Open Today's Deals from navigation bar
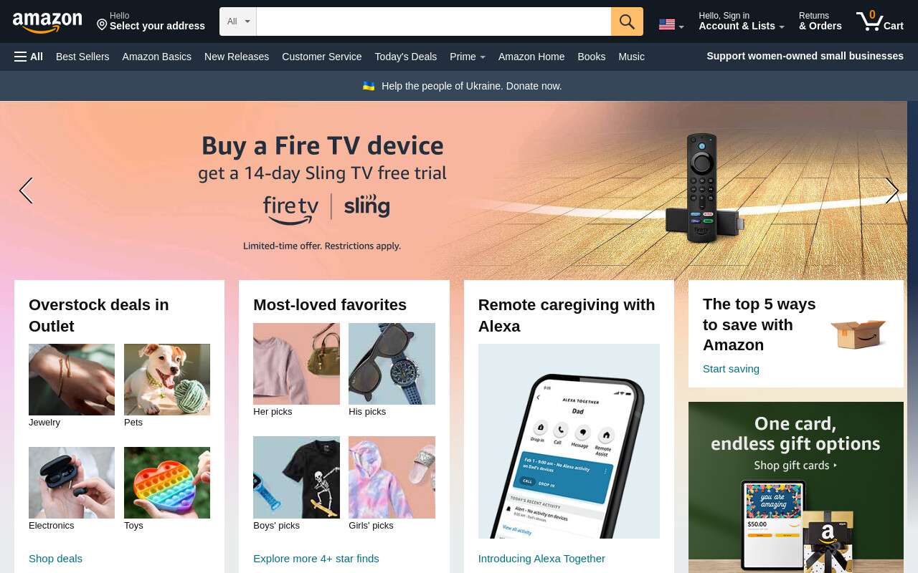918x573 pixels. pyautogui.click(x=406, y=57)
